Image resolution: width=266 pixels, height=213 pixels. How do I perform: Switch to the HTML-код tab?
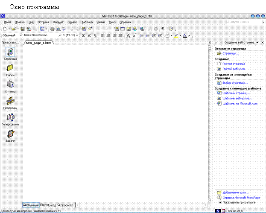pyautogui.click(x=48, y=205)
